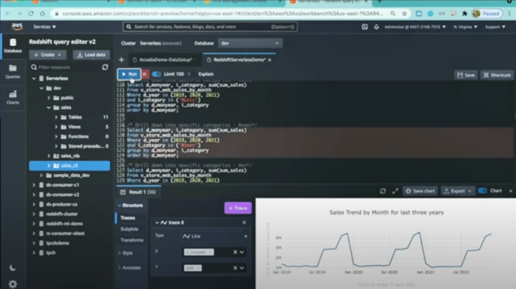Toggle the Limit 100 switch
The width and height of the screenshot is (516, 289).
[157, 74]
